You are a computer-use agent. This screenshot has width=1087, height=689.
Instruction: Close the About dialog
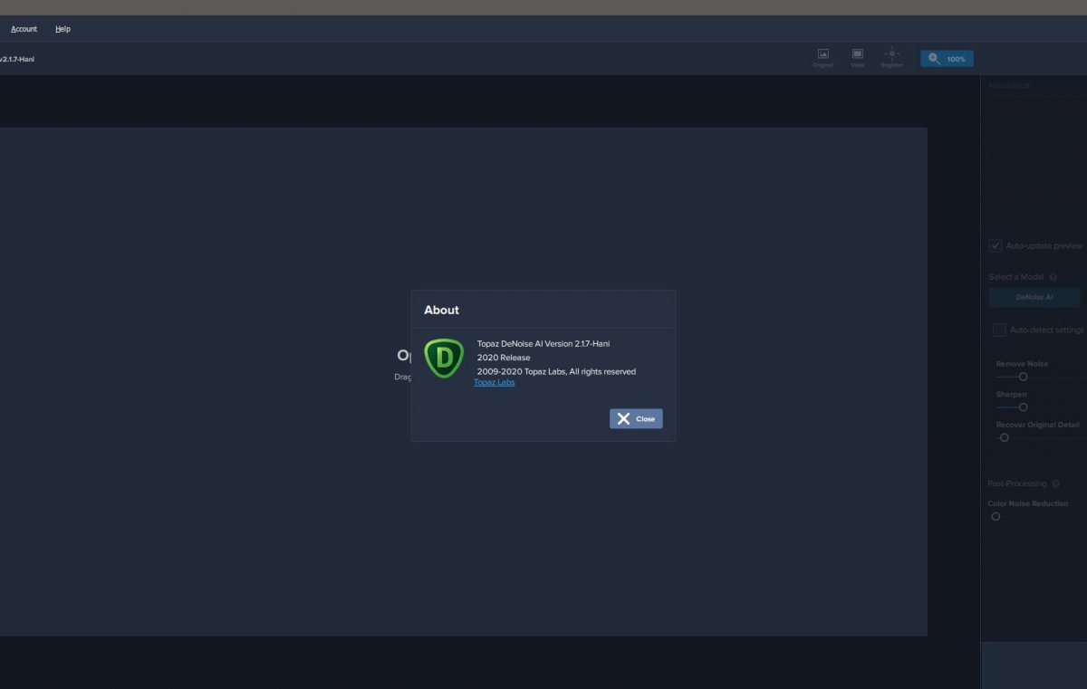pos(636,419)
